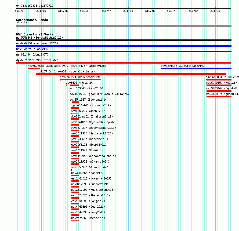Click esv3541987 (Boomsma2014) label
This screenshot has height=231, width=239.
[89, 100]
